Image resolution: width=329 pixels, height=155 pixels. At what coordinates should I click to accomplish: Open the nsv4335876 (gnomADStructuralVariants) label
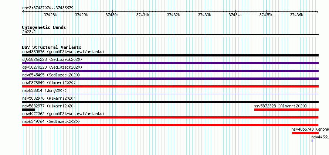(63, 52)
